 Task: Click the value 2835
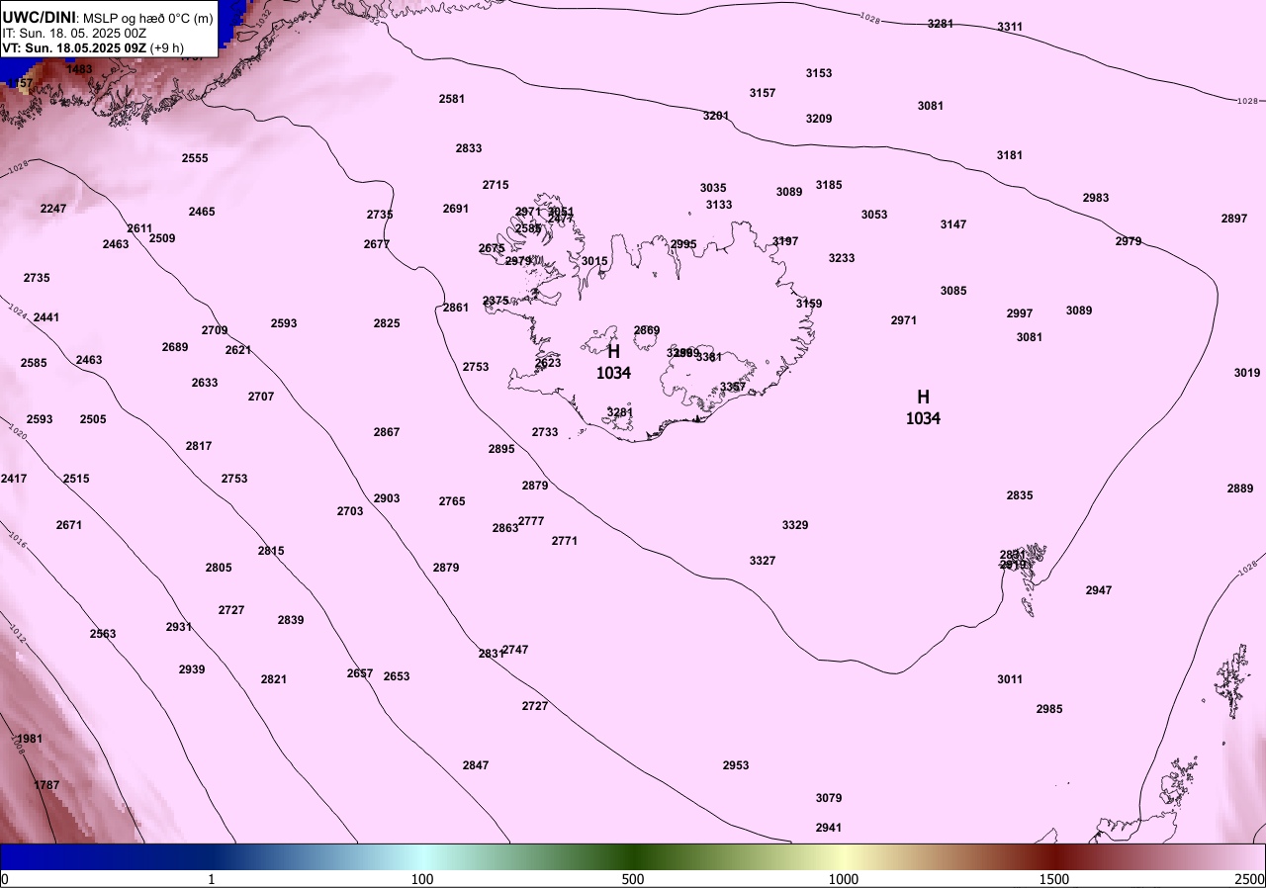point(1020,495)
